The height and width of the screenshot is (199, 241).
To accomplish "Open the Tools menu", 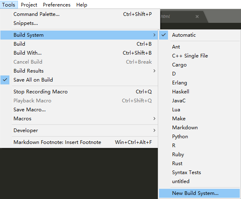I will tap(9, 5).
